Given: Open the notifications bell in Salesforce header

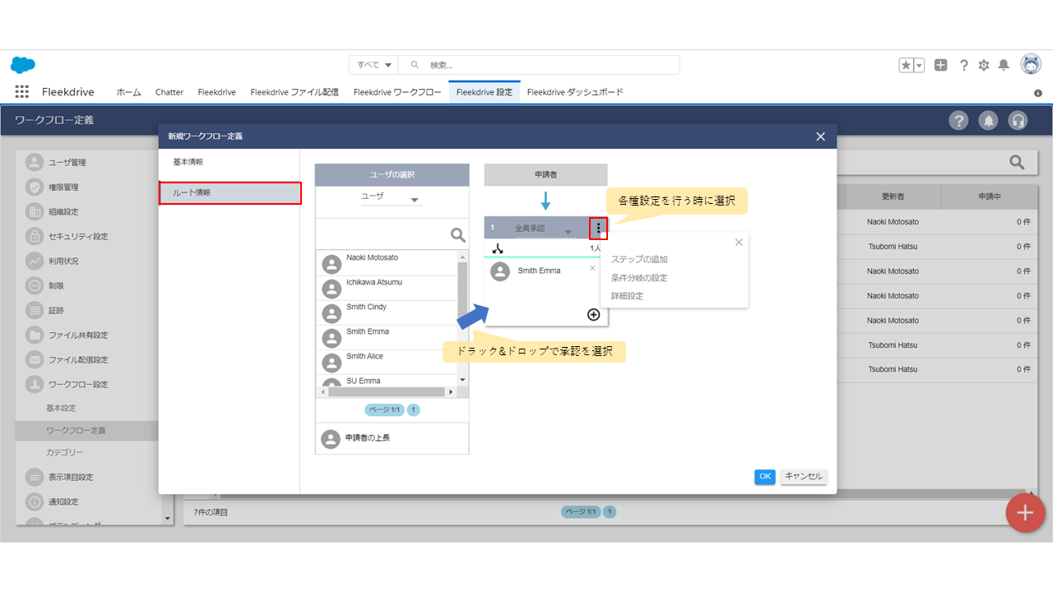Looking at the screenshot, I should [x=1003, y=65].
